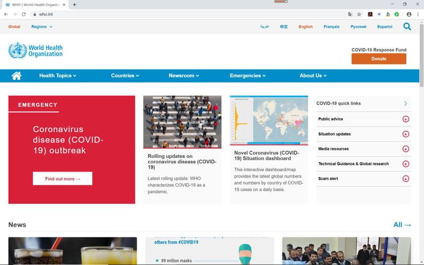The image size is (424, 265).
Task: Click the World Health Organization logo
Action: pos(36,50)
